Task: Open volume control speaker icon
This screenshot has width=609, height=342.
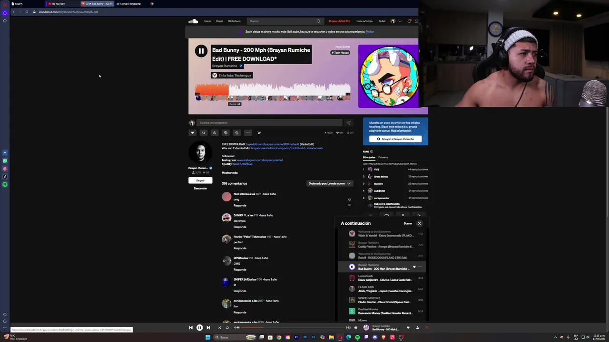Action: pyautogui.click(x=355, y=327)
